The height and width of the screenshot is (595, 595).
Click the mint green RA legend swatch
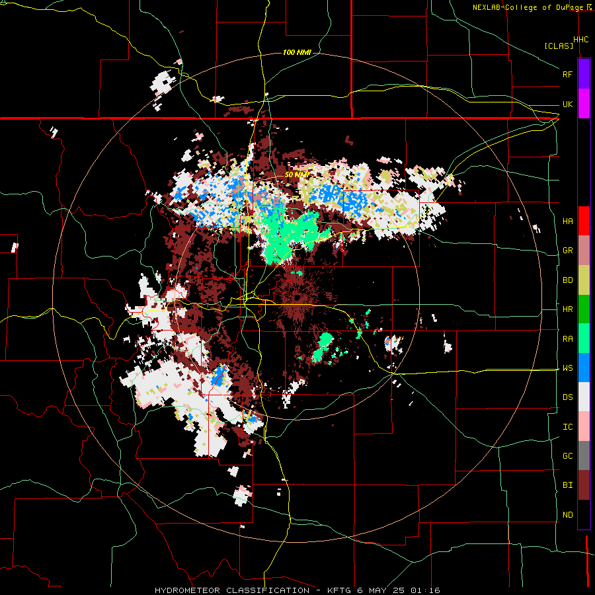point(584,338)
